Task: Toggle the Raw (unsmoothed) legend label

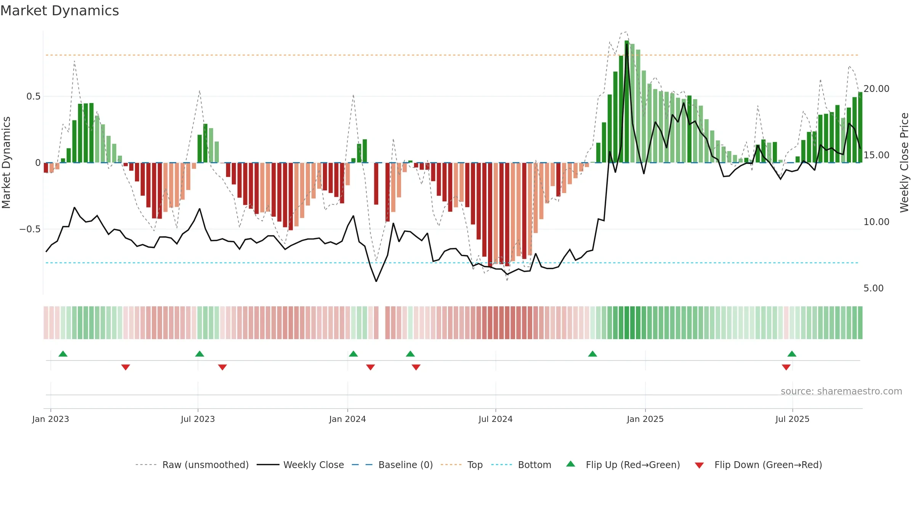Action: 205,465
